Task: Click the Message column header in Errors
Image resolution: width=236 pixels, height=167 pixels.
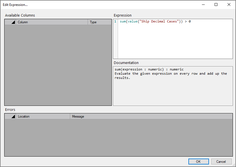Action: point(78,116)
